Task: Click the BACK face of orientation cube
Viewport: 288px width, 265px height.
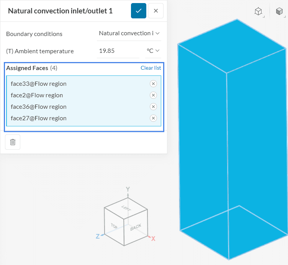Action: 136,227
